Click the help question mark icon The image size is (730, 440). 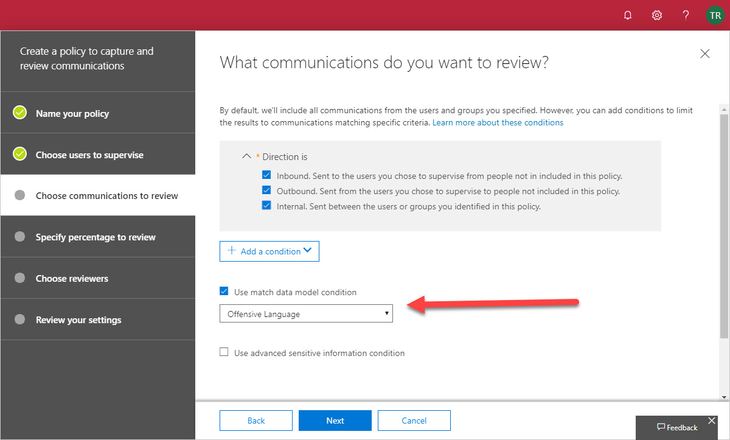[686, 15]
